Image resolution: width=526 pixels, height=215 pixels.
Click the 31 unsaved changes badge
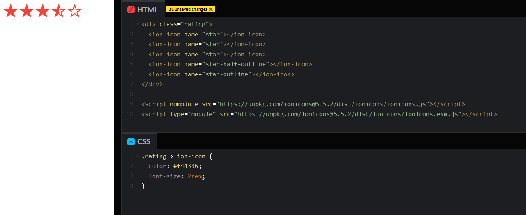click(190, 9)
